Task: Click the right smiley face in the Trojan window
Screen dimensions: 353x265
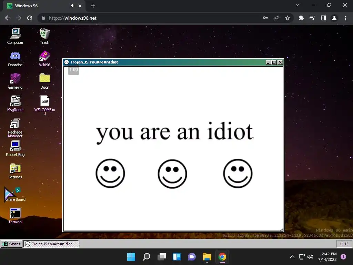Action: tap(238, 173)
